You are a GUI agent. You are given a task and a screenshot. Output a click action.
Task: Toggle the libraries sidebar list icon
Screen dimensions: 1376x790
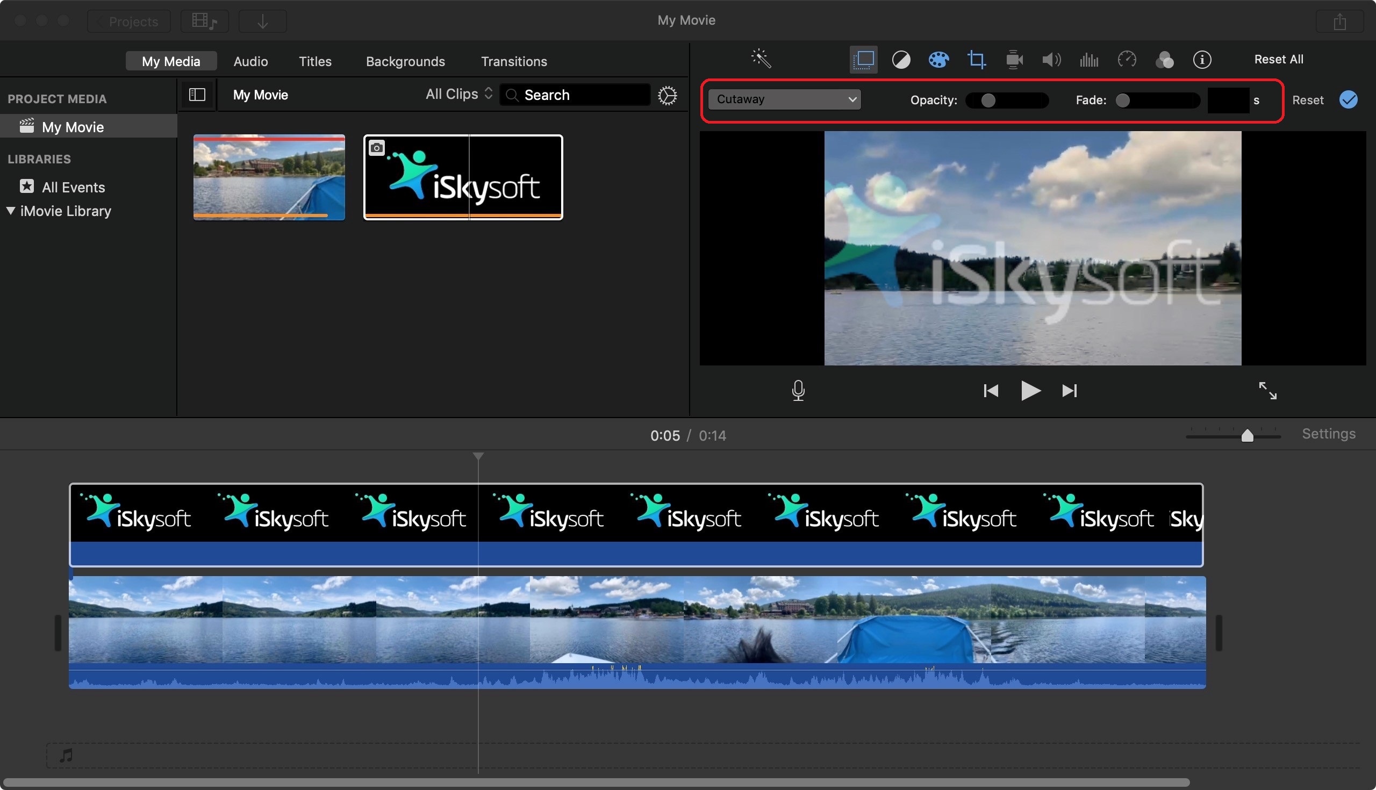pos(197,95)
